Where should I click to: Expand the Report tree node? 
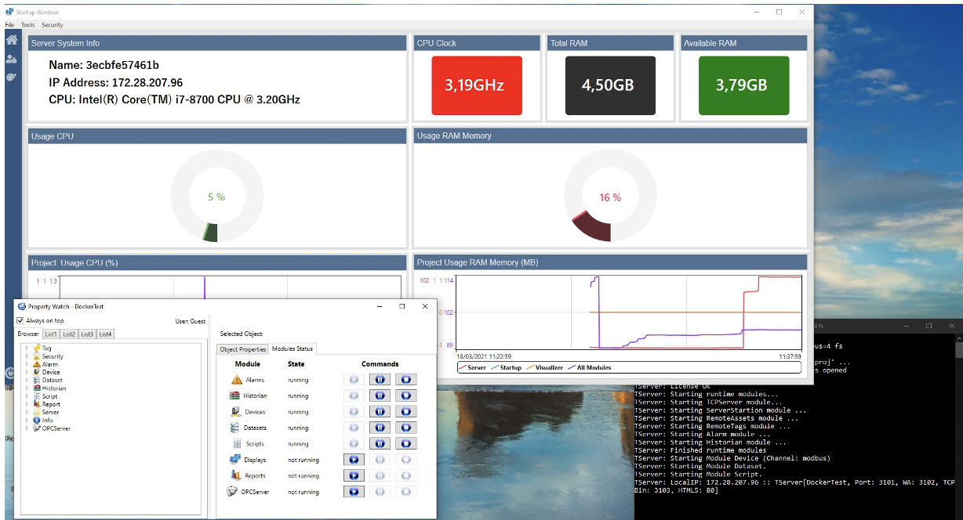[27, 404]
